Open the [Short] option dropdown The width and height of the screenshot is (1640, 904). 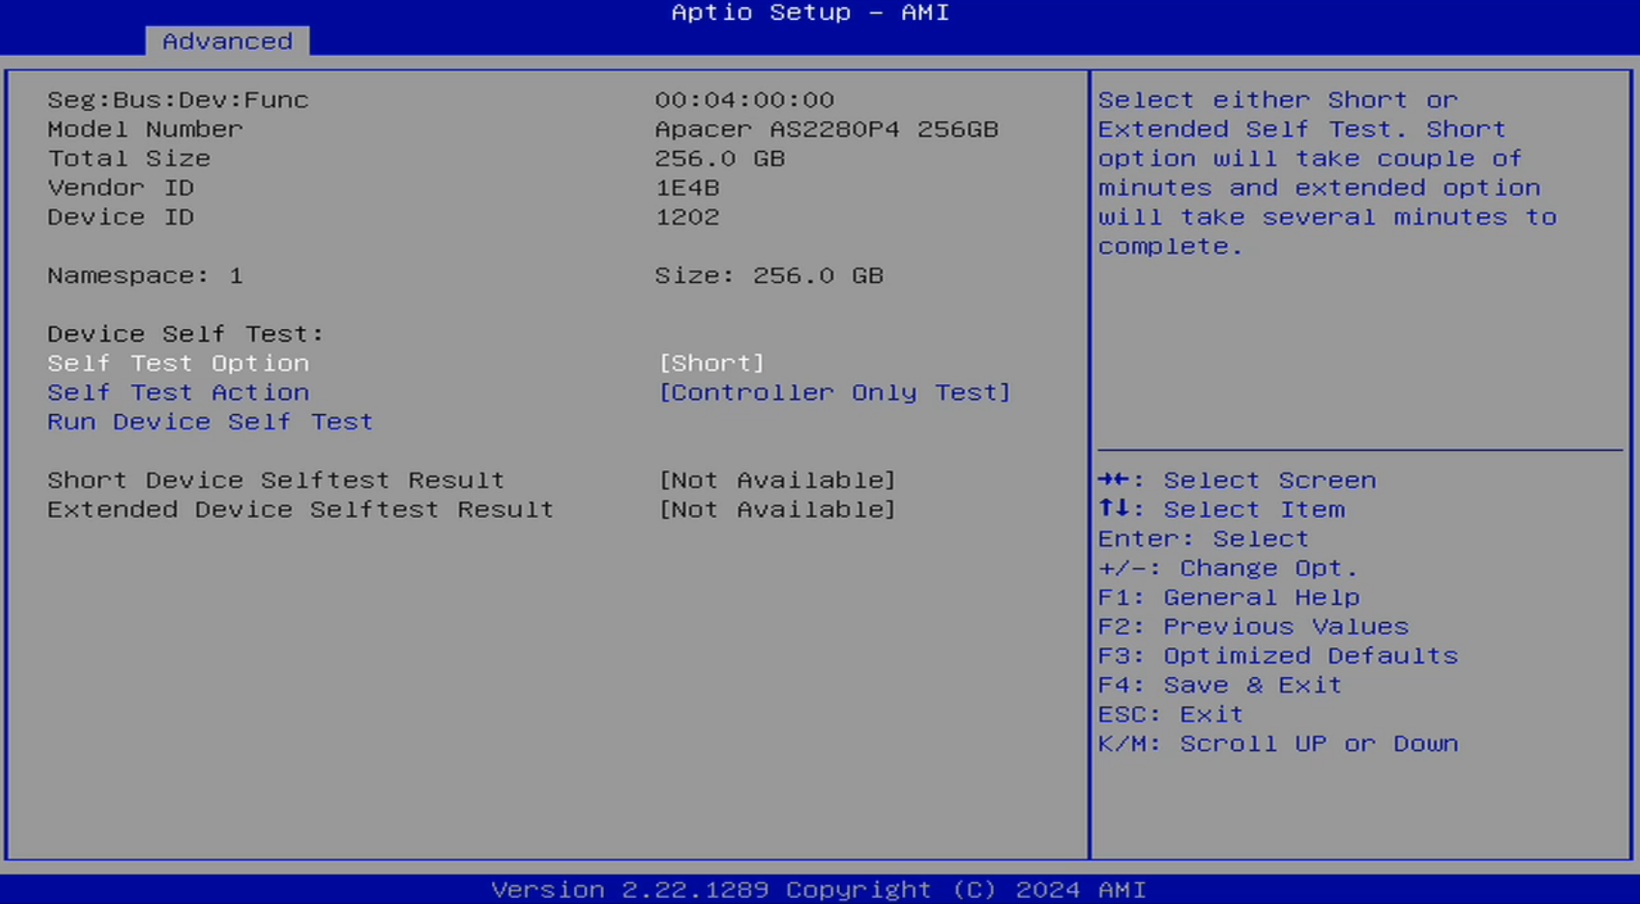point(711,363)
